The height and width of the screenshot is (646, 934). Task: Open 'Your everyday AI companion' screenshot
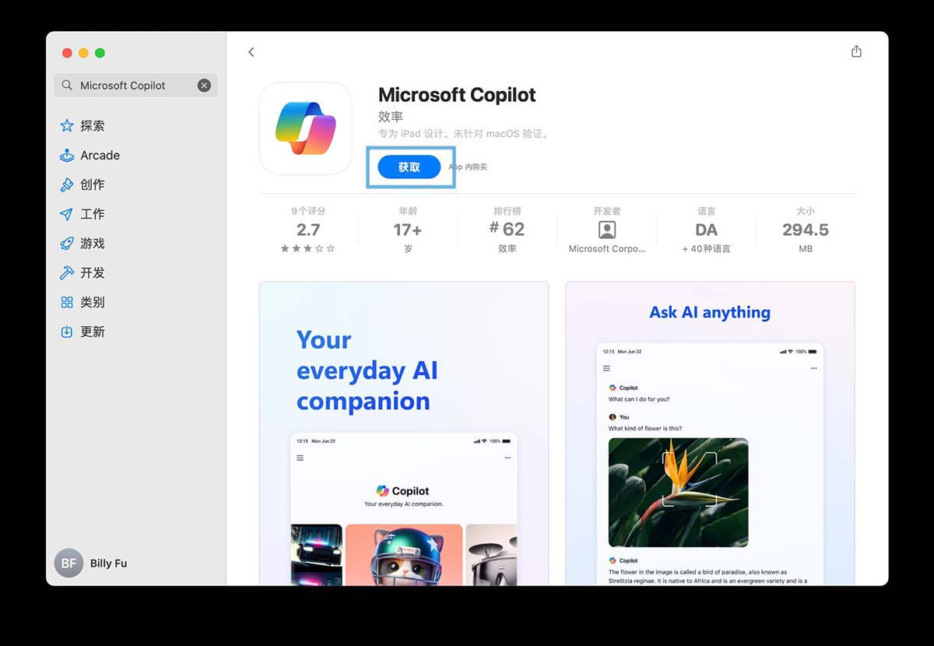tap(403, 433)
